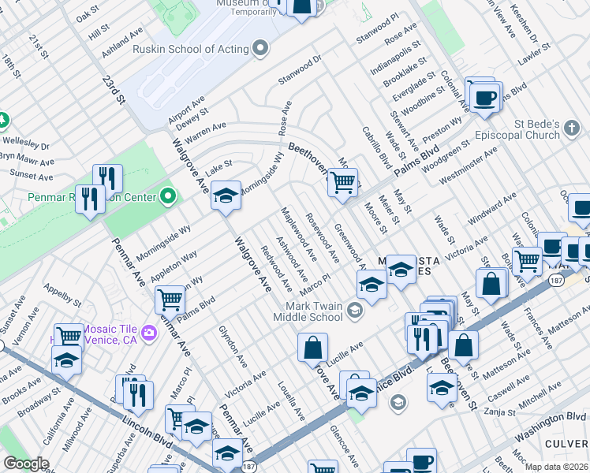Click the St Bede's Episcopal Church label
Image resolution: width=590 pixels, height=473 pixels.
(517, 130)
